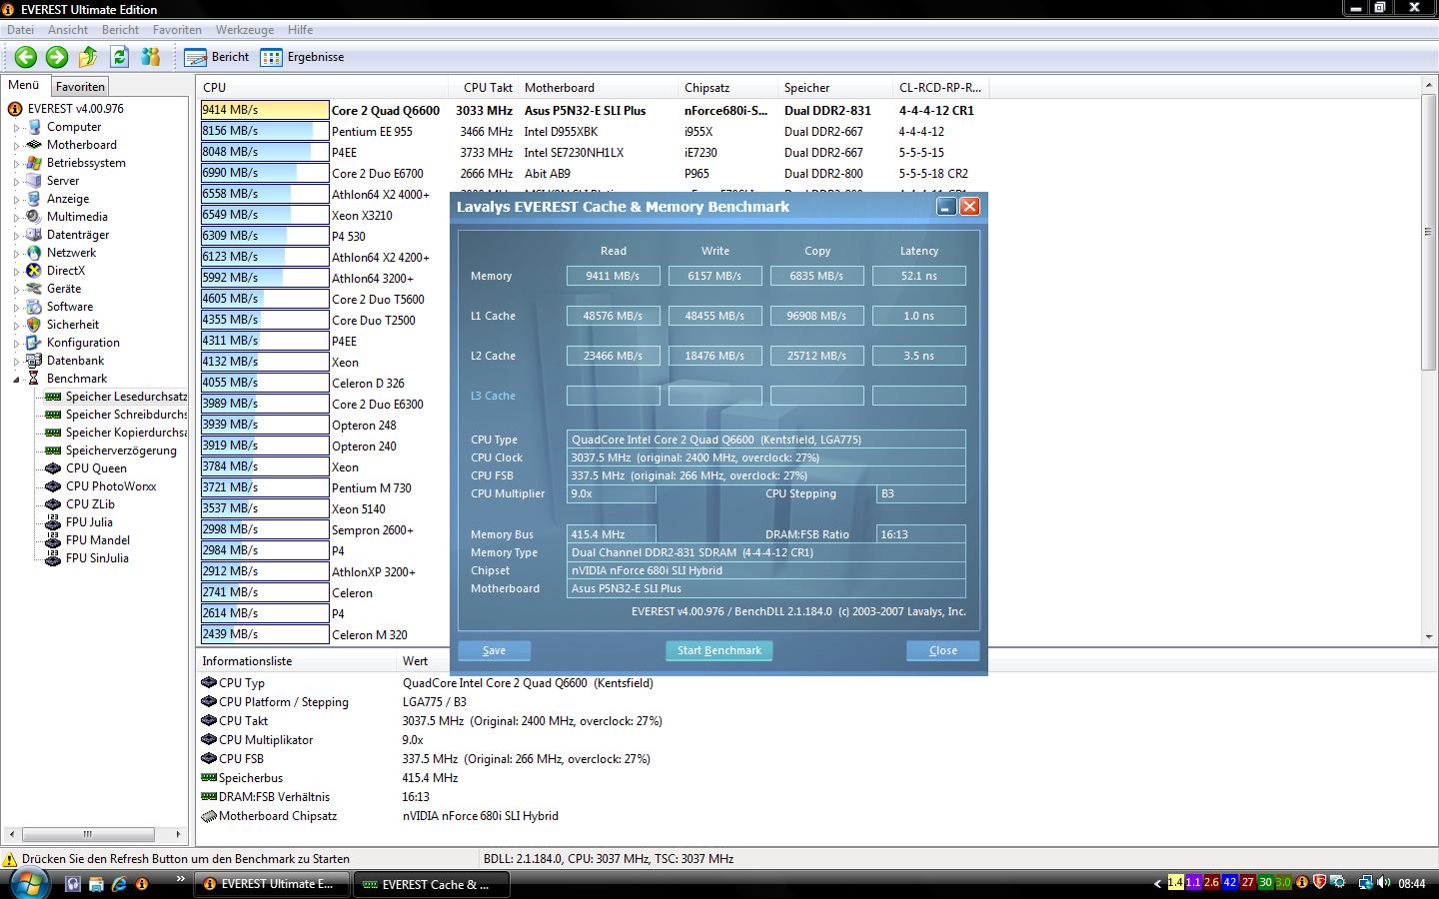Screen dimensions: 1439x899
Task: Click results list vertical scrollbar
Action: click(x=1429, y=232)
